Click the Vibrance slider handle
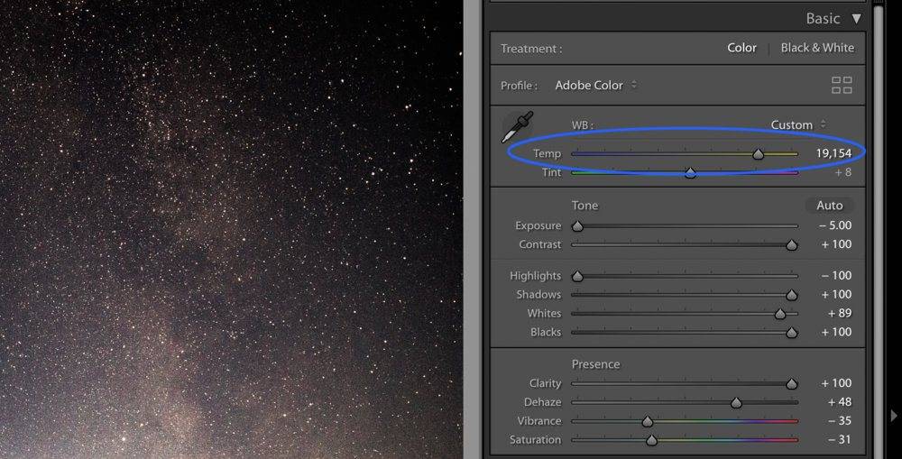 click(x=647, y=422)
